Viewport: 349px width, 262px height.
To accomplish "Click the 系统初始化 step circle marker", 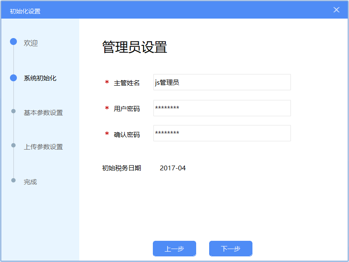I will pos(13,78).
